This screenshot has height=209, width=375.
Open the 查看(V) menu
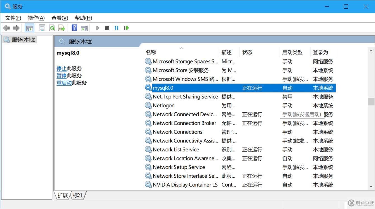60,18
